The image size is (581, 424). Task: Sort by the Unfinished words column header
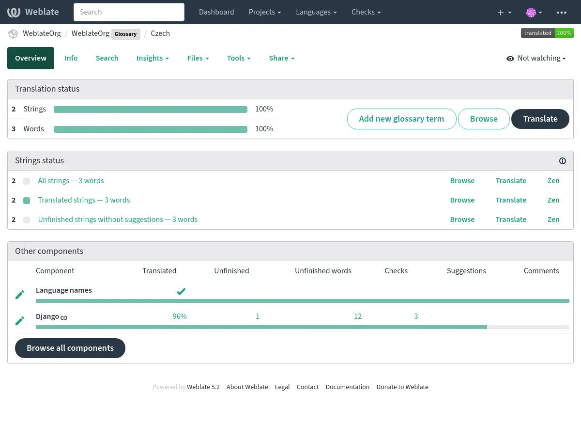click(x=323, y=271)
